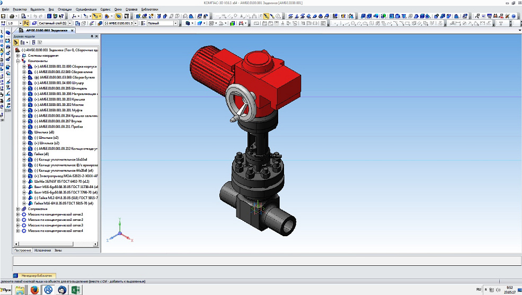The height and width of the screenshot is (295, 522).
Task: Click the KOMPAS-3D taskbar icon
Action: tap(48, 290)
